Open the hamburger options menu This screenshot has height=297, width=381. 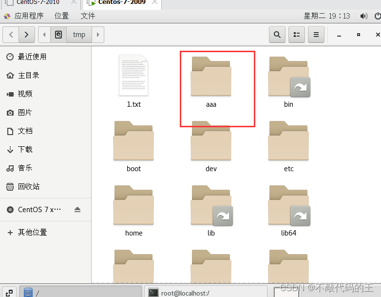[x=316, y=35]
